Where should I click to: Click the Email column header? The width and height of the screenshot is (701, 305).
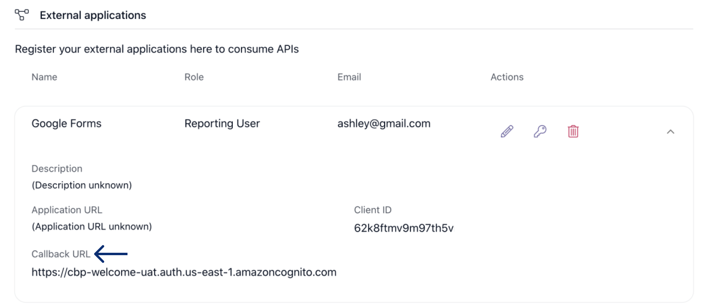coord(349,77)
